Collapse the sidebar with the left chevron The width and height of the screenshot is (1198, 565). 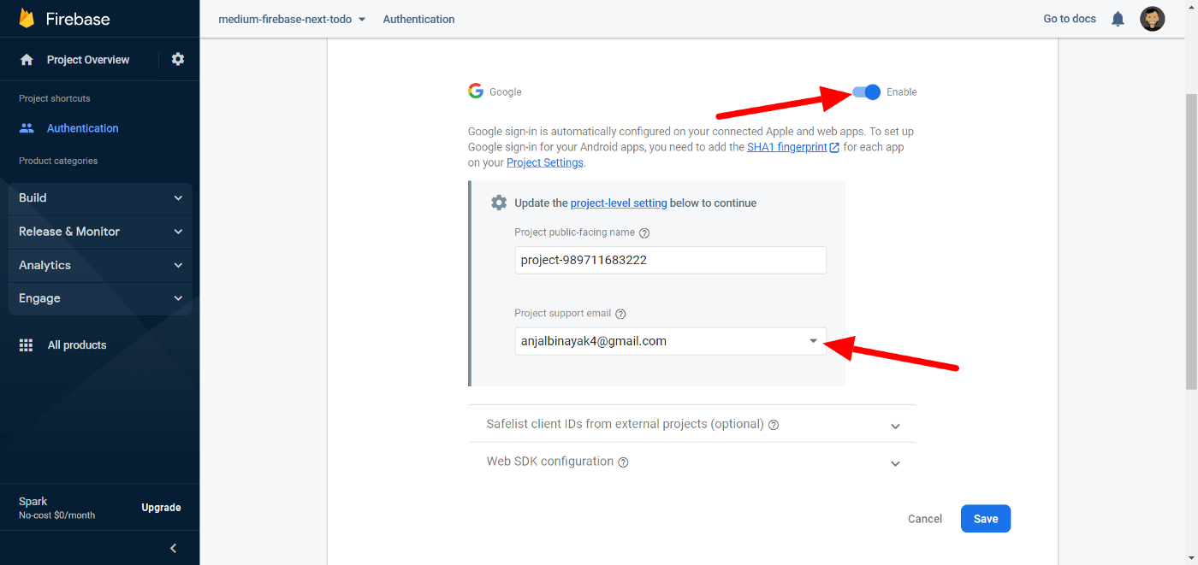pyautogui.click(x=173, y=548)
